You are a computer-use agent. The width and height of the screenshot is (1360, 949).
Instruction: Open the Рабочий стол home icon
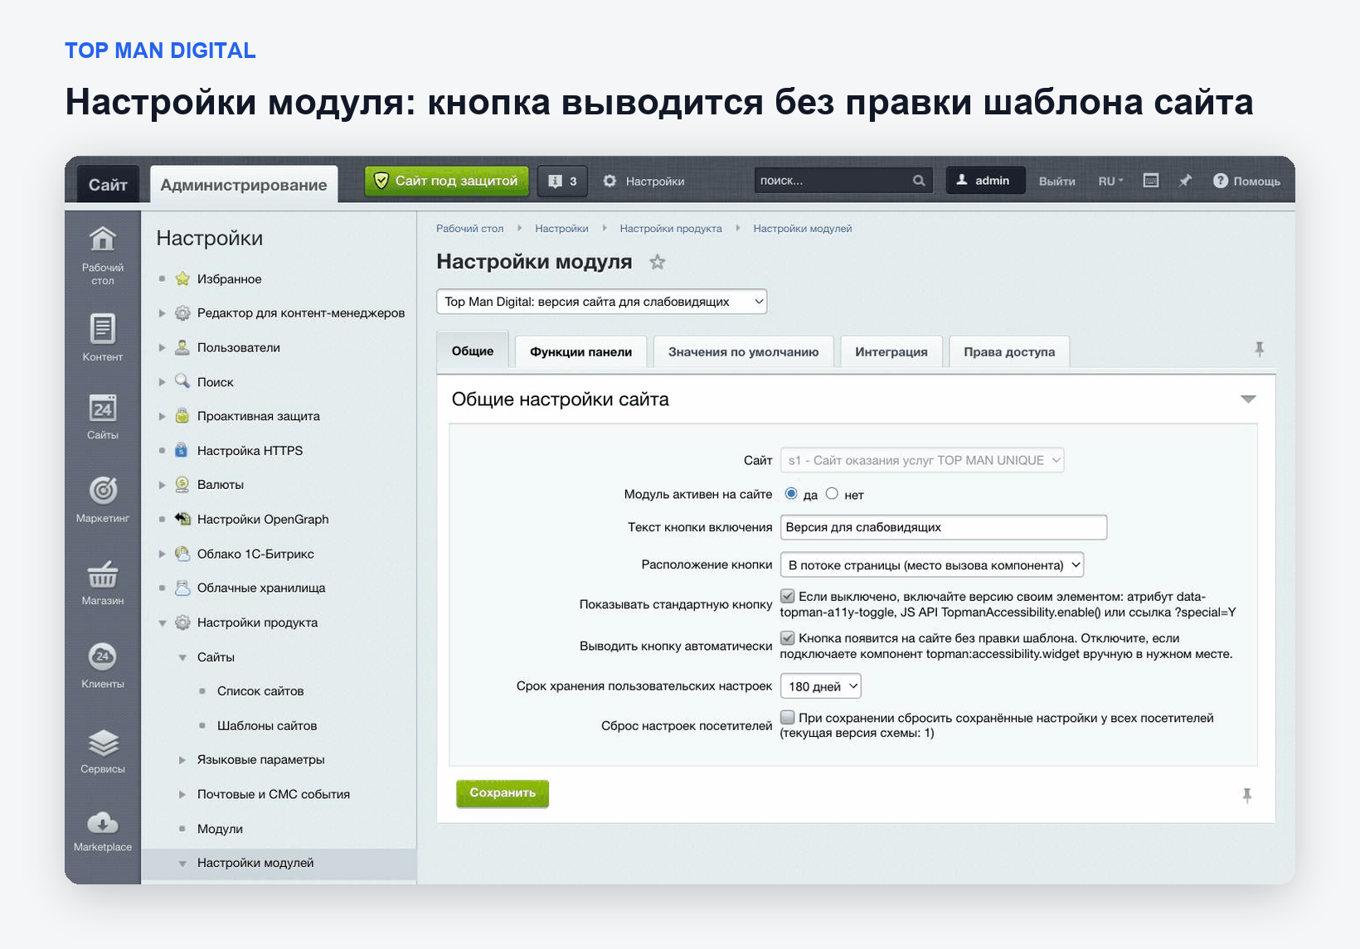click(x=103, y=240)
